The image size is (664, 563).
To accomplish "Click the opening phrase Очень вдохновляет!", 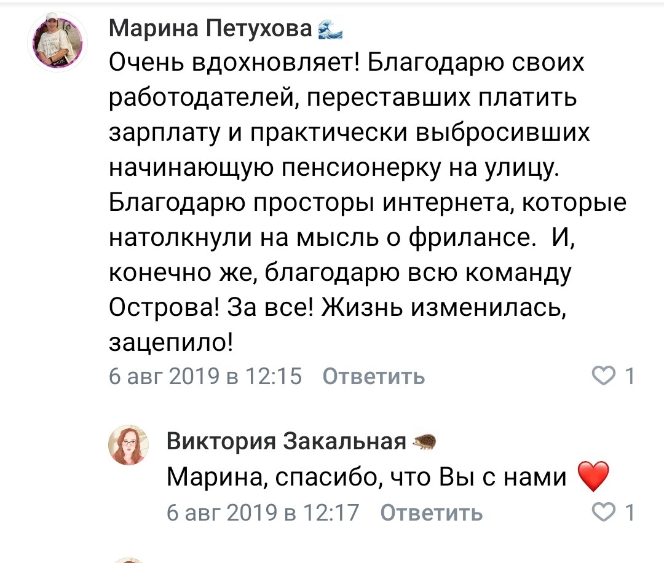I will click(x=234, y=62).
